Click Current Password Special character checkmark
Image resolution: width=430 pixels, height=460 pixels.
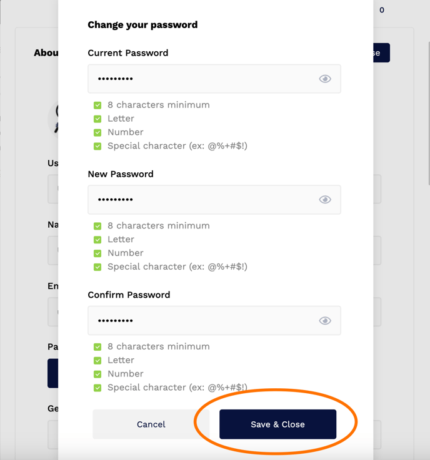pos(97,146)
